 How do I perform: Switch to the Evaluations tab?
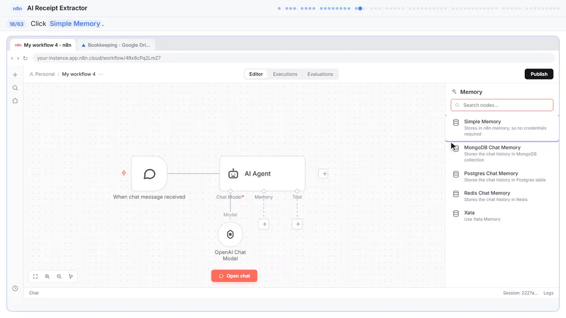(320, 74)
